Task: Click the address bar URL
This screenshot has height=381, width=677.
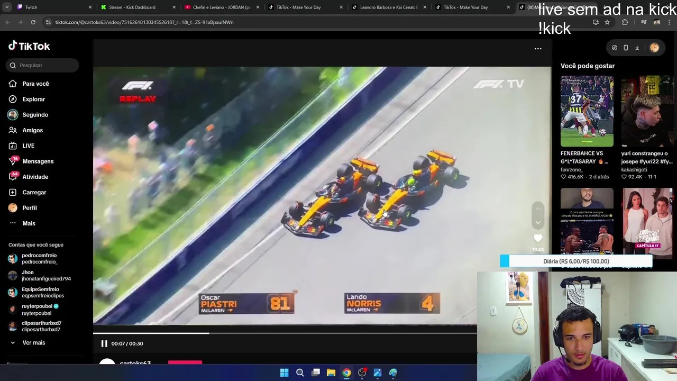Action: [x=144, y=22]
